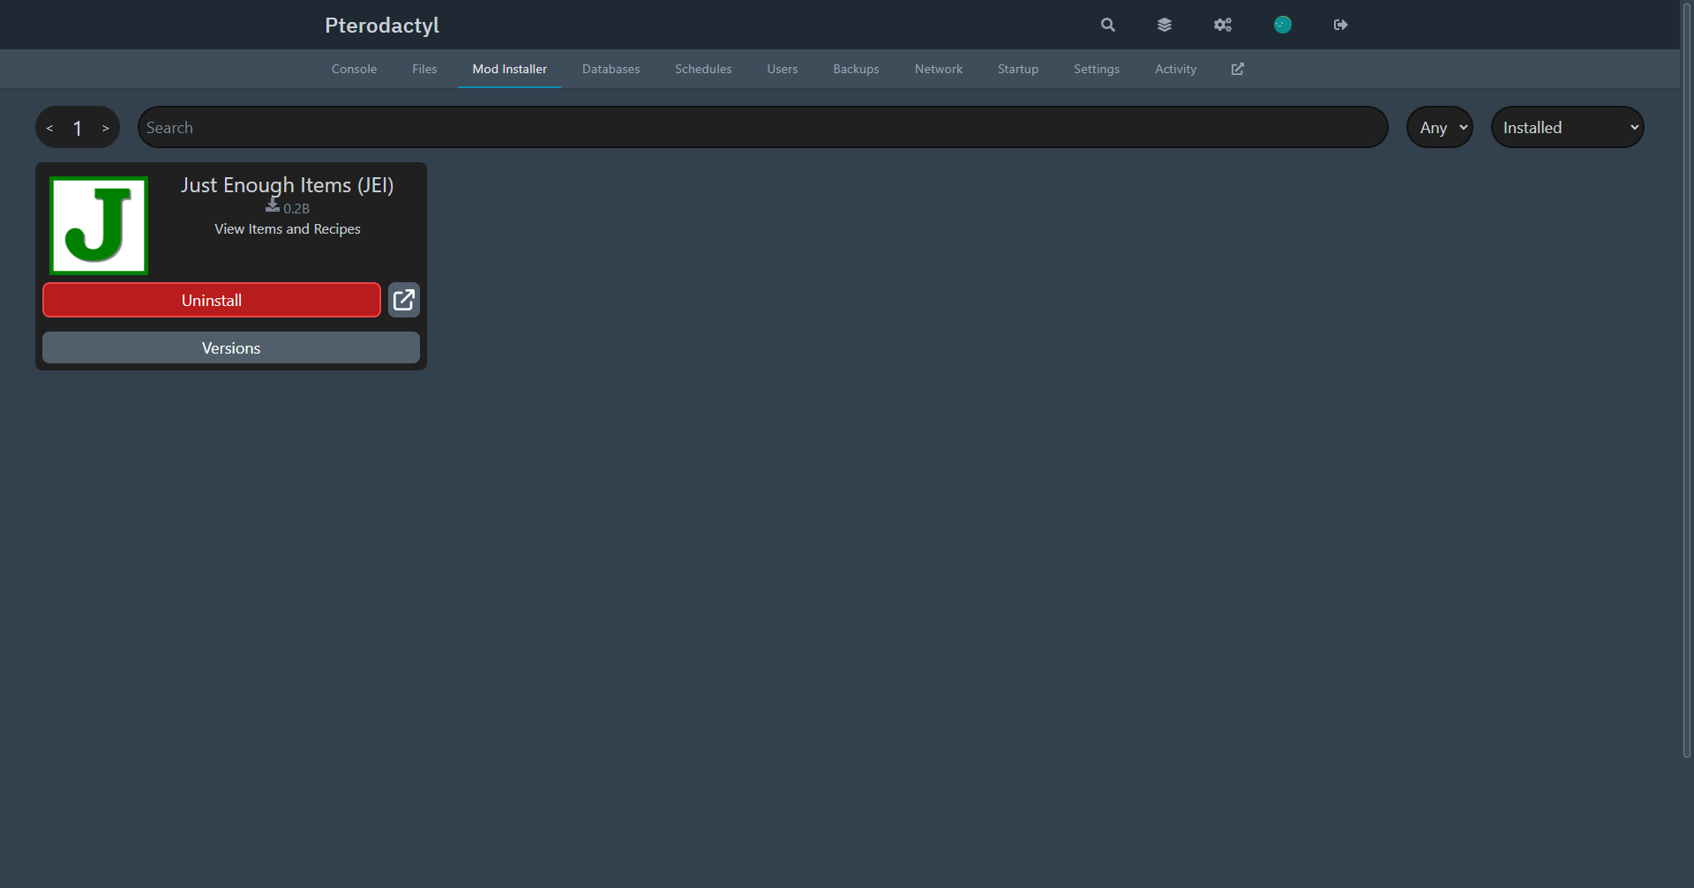Click the JEI mod thumbnail image
This screenshot has height=888, width=1694.
tap(98, 225)
